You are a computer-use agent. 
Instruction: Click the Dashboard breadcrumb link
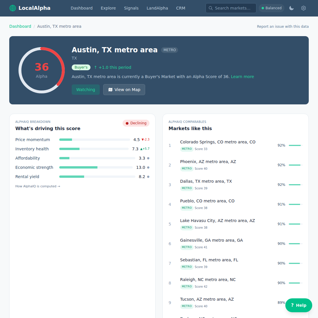coord(20,26)
